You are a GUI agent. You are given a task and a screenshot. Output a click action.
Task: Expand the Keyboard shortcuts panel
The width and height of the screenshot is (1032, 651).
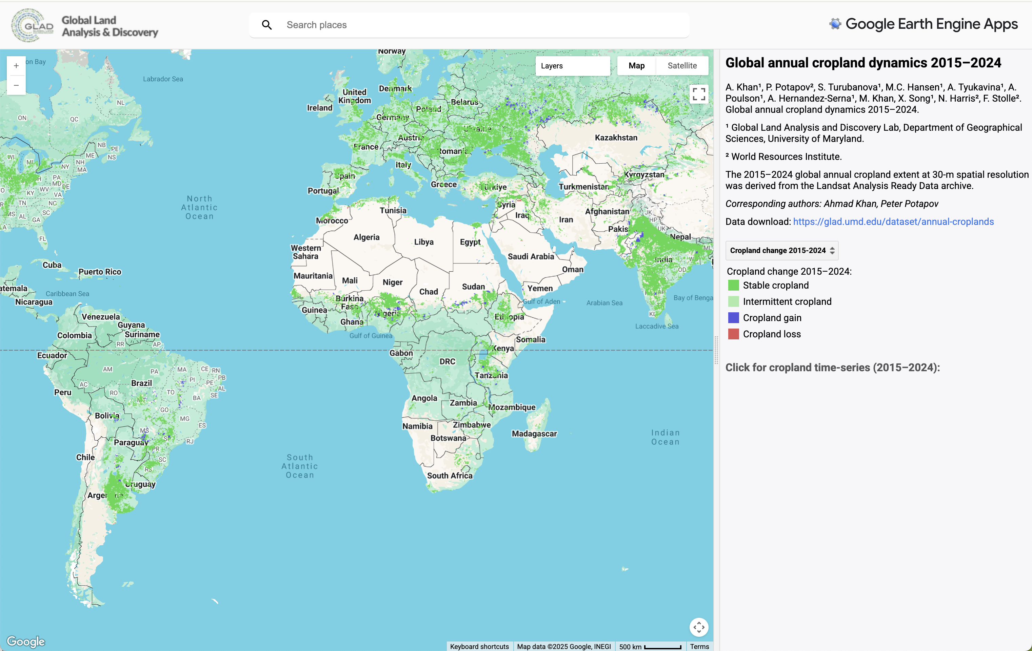[479, 646]
